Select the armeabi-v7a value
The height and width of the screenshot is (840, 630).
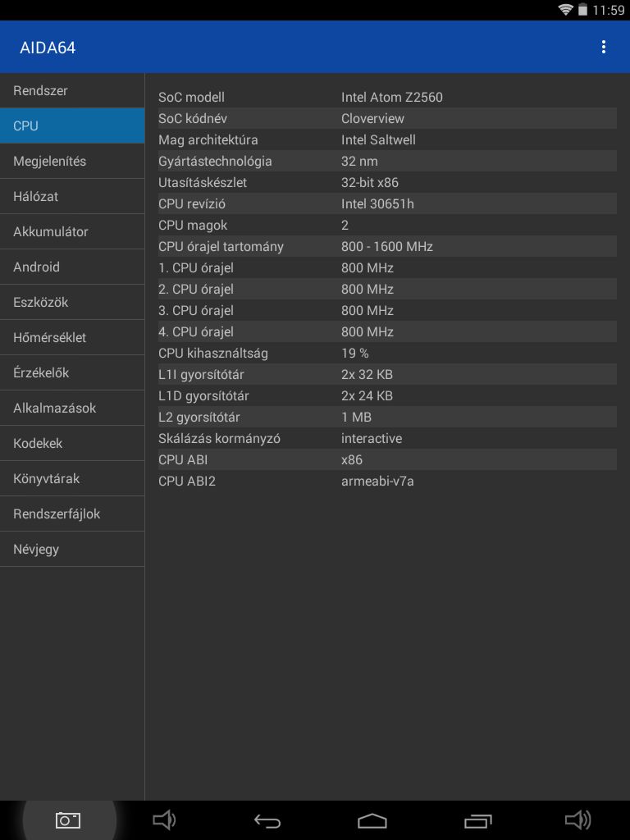click(x=377, y=481)
